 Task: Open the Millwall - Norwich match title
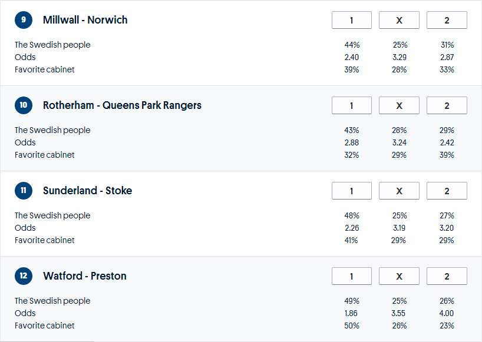tap(85, 20)
